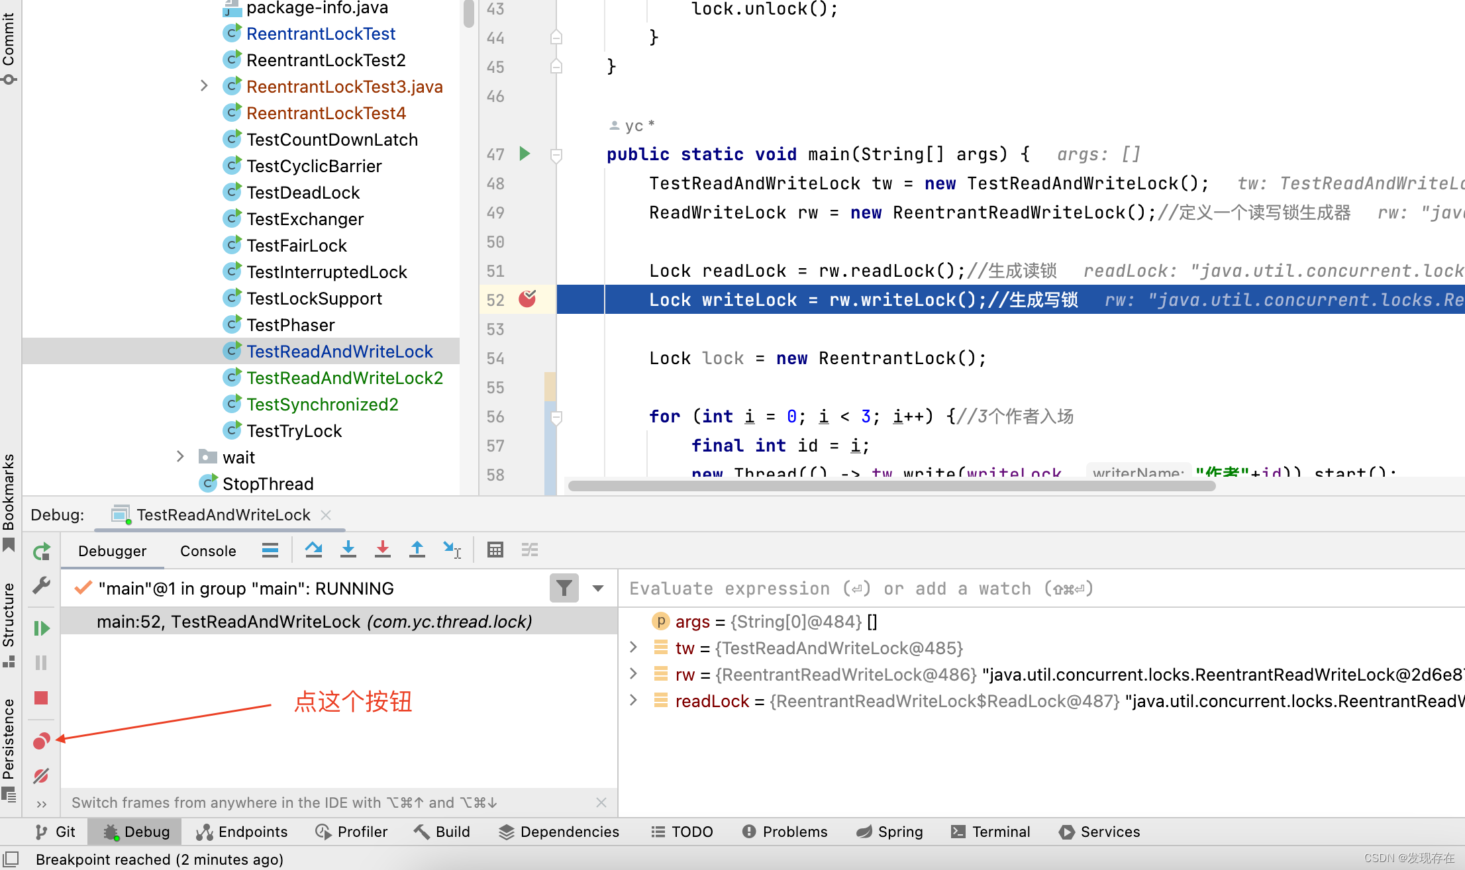Open the Terminal tool window
The height and width of the screenshot is (870, 1465).
click(x=991, y=832)
